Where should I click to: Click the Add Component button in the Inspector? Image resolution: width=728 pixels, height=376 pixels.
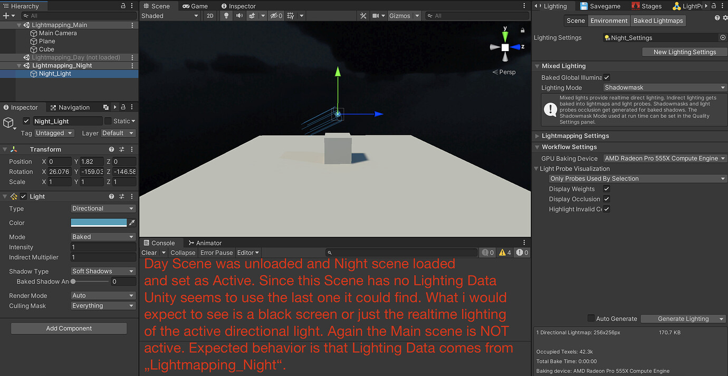point(69,328)
